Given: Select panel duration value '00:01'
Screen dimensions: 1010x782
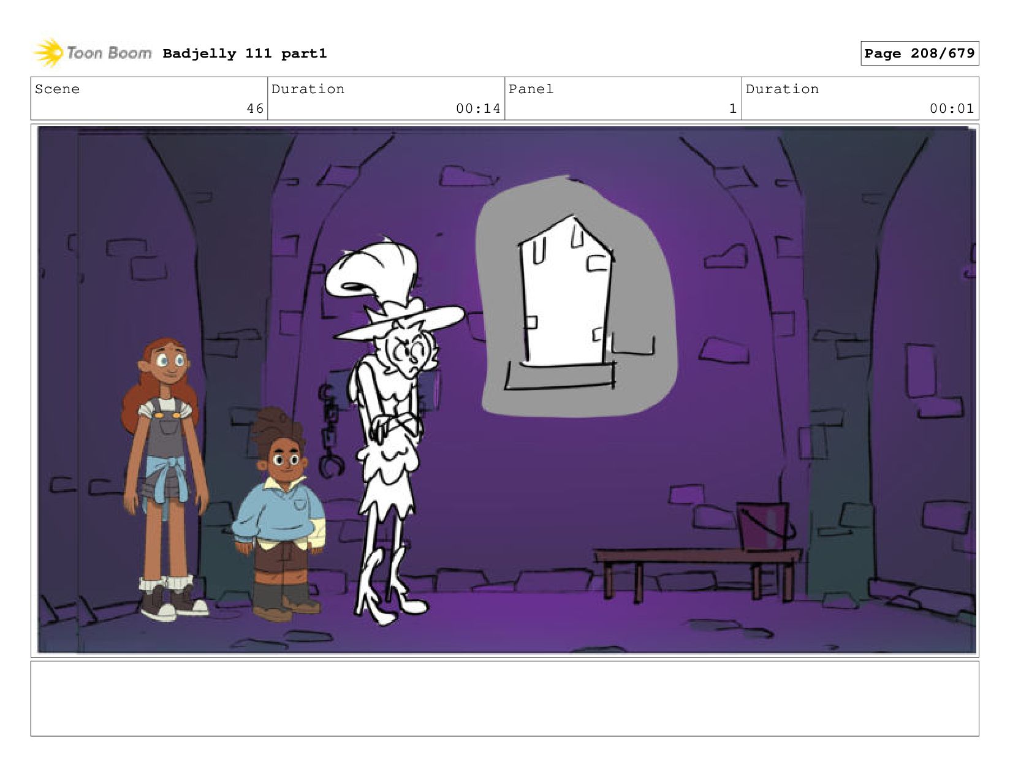Looking at the screenshot, I should (952, 108).
